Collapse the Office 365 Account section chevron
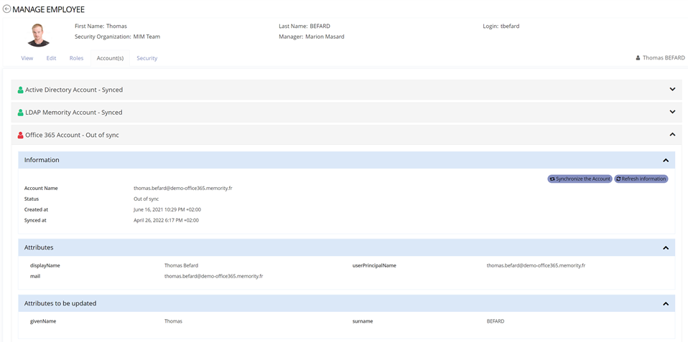The height and width of the screenshot is (342, 688). [672, 134]
